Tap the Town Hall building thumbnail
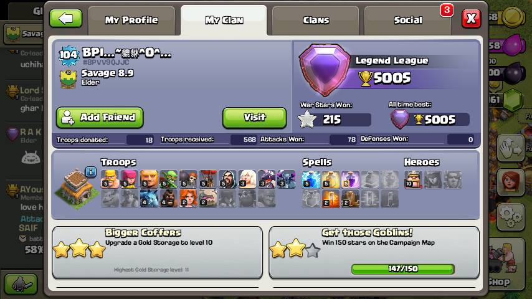This screenshot has width=532, height=299. 77,189
